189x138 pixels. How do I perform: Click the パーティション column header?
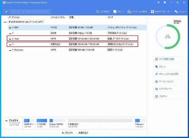(x=14, y=17)
